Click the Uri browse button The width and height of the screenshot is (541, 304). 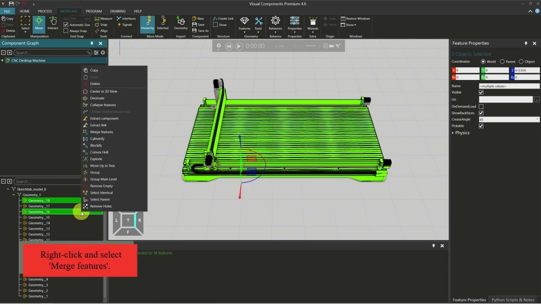click(537, 100)
